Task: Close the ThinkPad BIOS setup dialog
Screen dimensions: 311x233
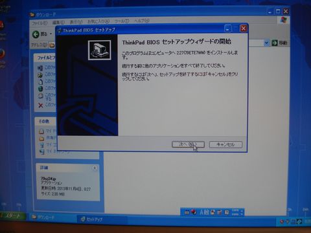Action: click(x=244, y=28)
